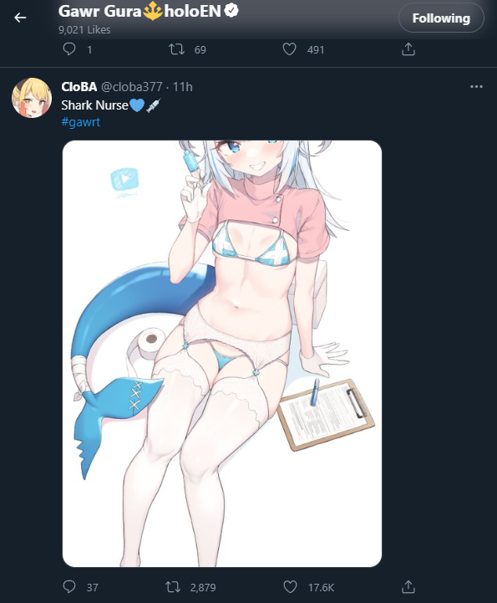
Task: Open the #gawrt hashtag
Action: (x=81, y=122)
